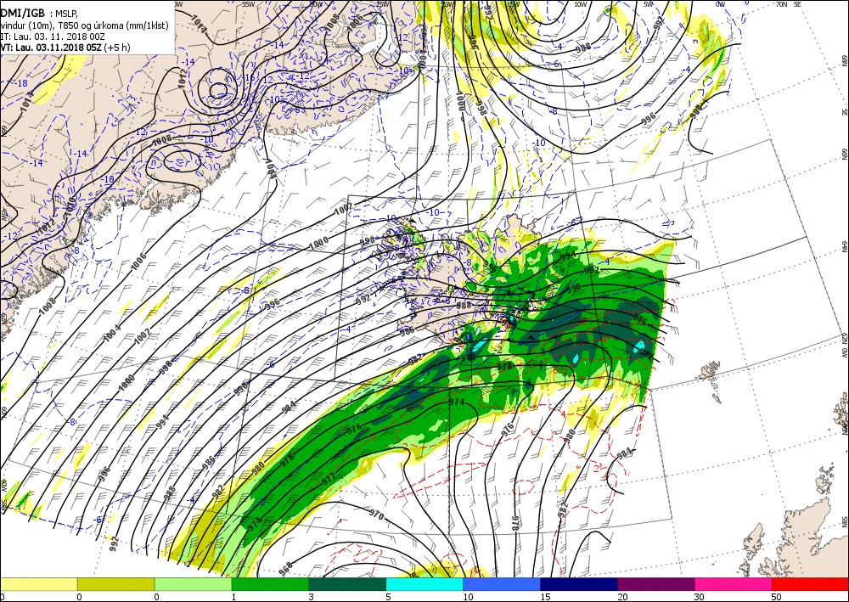Click the '35W' longitude label
The image size is (849, 602).
(249, 3)
